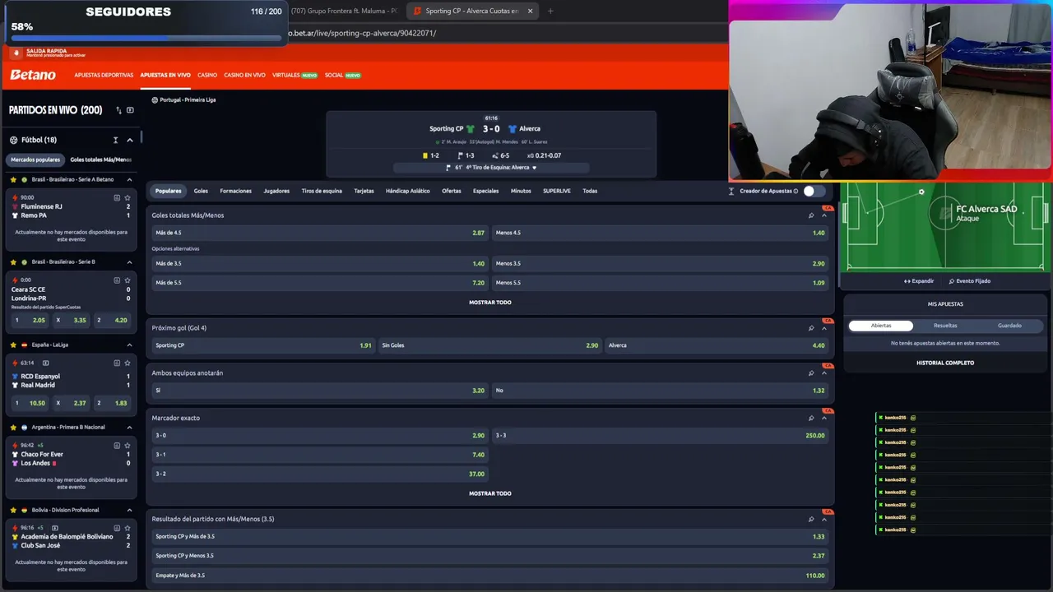Select the Resueltas bets tab

click(x=945, y=326)
